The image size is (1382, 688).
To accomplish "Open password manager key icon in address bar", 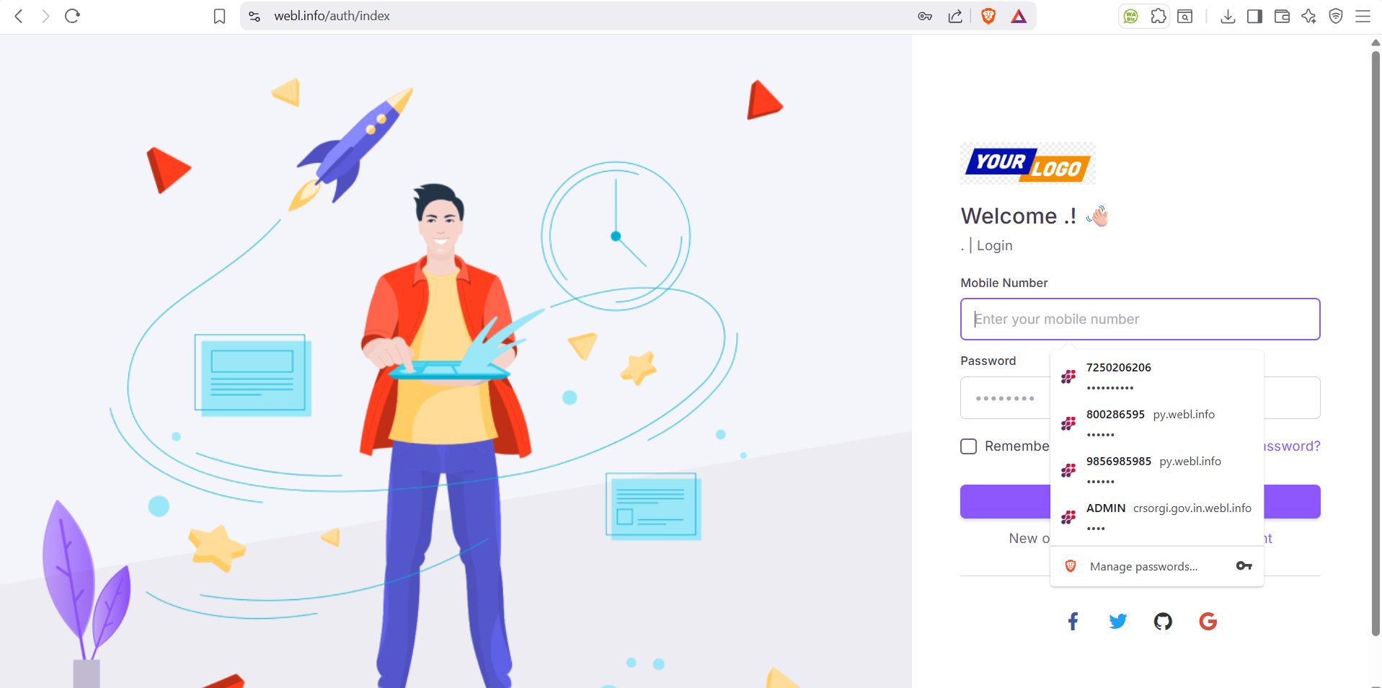I will pos(925,16).
